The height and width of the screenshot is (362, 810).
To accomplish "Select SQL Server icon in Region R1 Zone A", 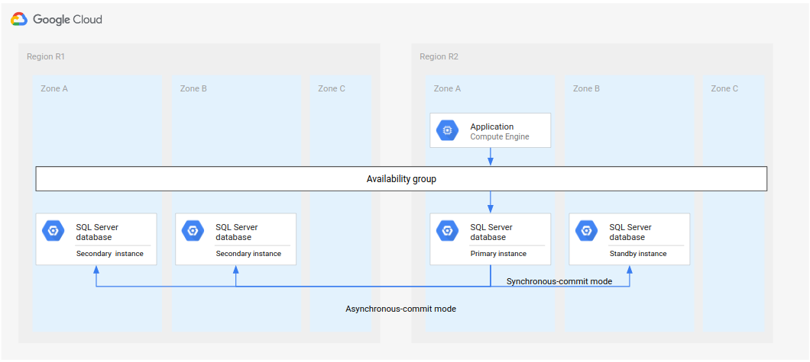I will click(53, 231).
